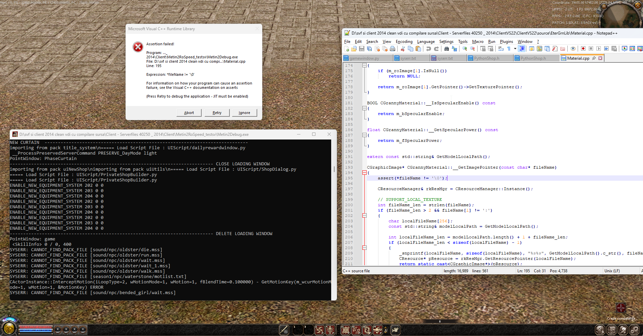Close the Material.cpp tab with red X
The image size is (643, 336).
tap(600, 58)
